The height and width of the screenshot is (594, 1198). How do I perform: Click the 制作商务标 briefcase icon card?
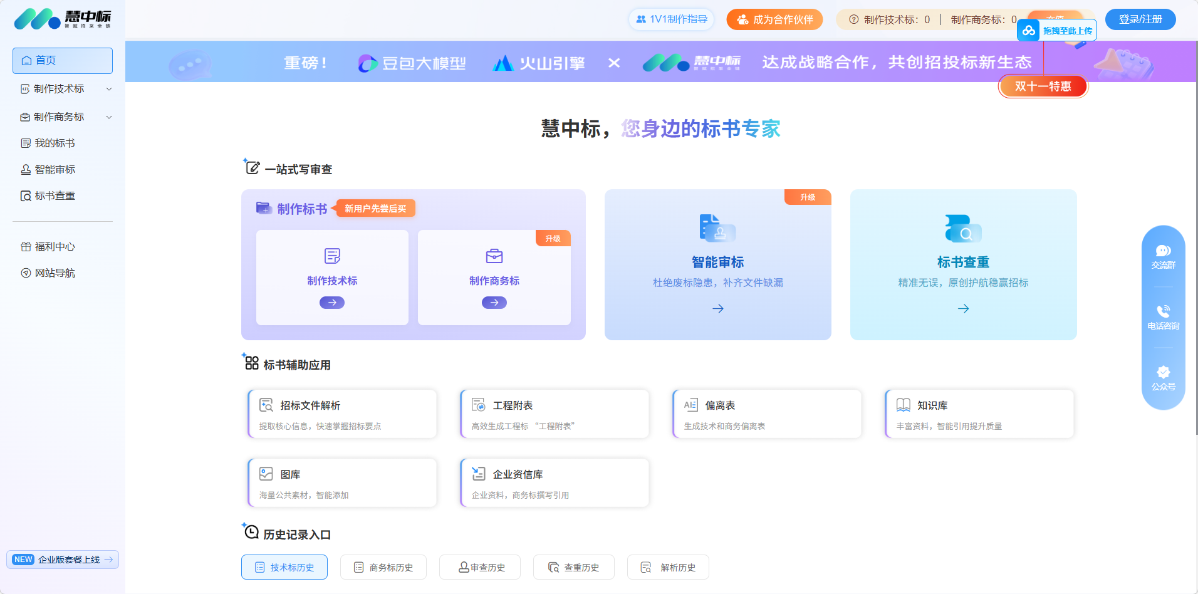coord(494,278)
